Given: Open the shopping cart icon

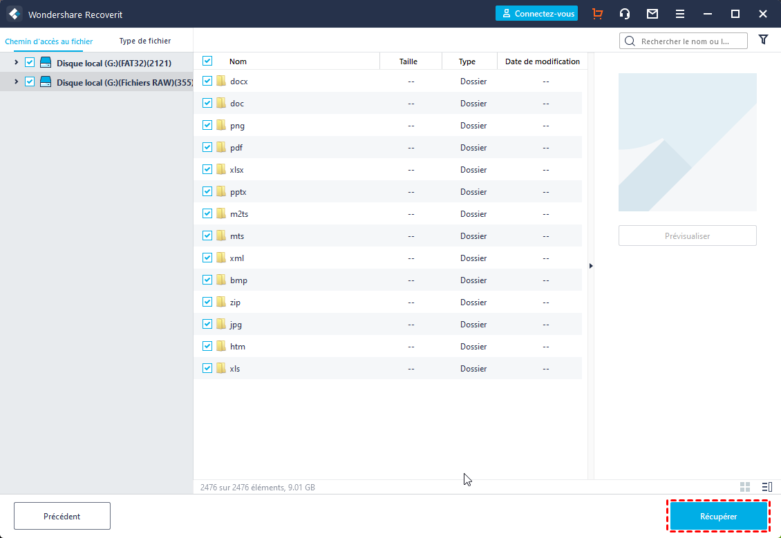Looking at the screenshot, I should tap(597, 14).
